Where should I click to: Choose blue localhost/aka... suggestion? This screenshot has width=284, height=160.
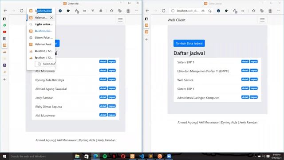(41, 31)
